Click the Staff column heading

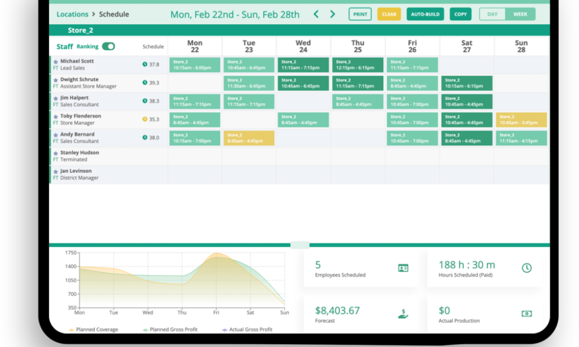click(x=65, y=46)
